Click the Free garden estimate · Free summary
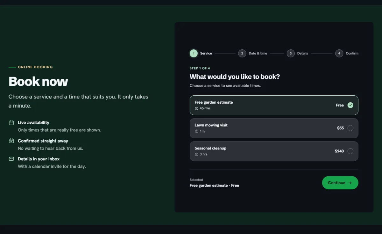Viewport: 382px width, 234px height. [214, 186]
